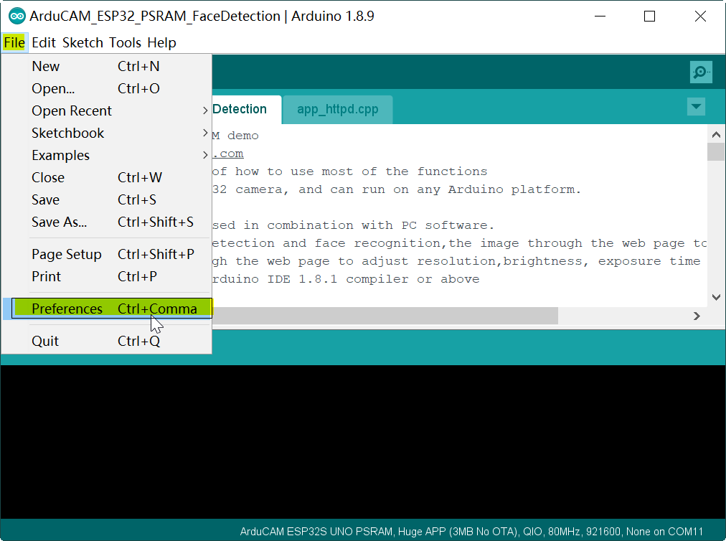
Task: Maximize the Arduino window
Action: tap(650, 17)
